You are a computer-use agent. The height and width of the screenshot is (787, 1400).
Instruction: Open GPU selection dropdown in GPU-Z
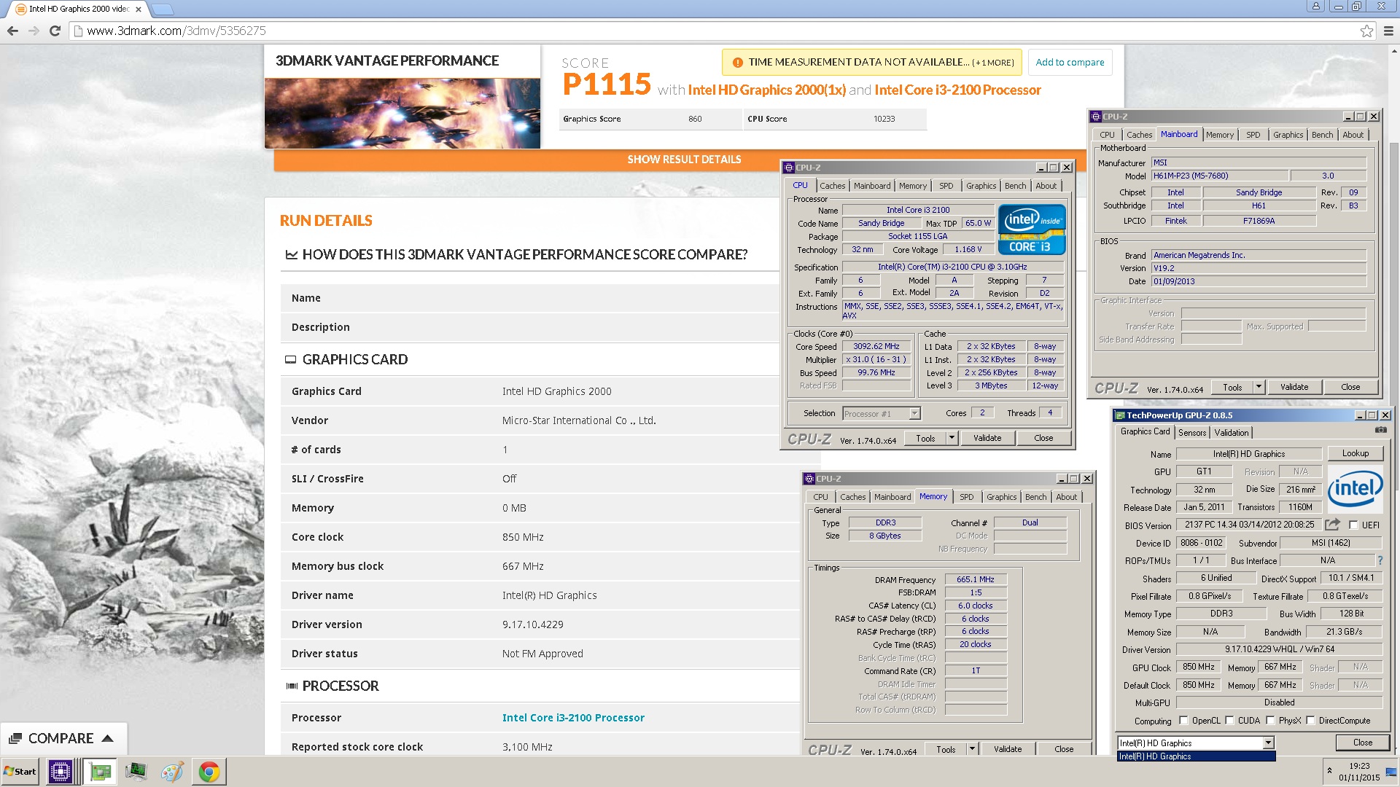click(x=1269, y=743)
